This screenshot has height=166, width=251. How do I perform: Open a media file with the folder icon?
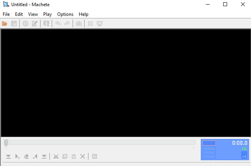click(5, 24)
